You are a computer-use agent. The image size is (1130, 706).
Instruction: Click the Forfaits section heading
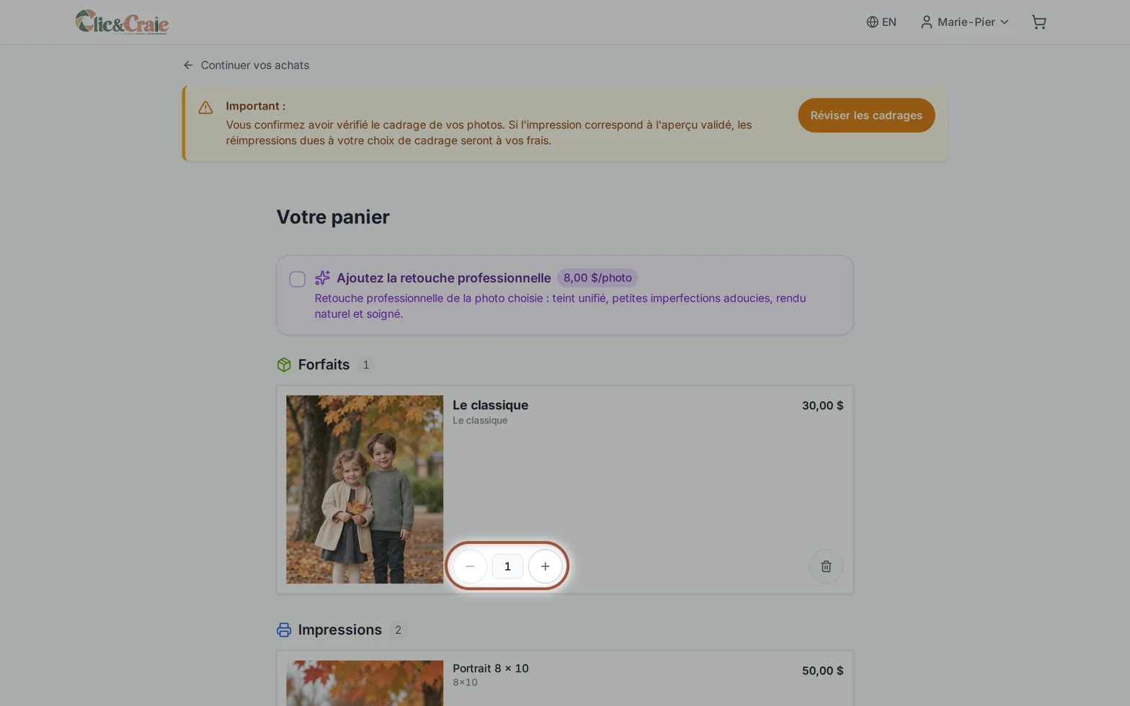pos(324,365)
